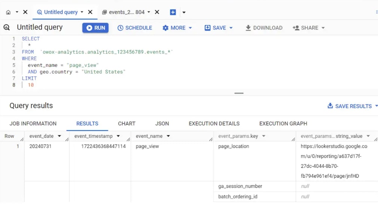
Task: Close the Untitled query tab
Action: (90, 12)
